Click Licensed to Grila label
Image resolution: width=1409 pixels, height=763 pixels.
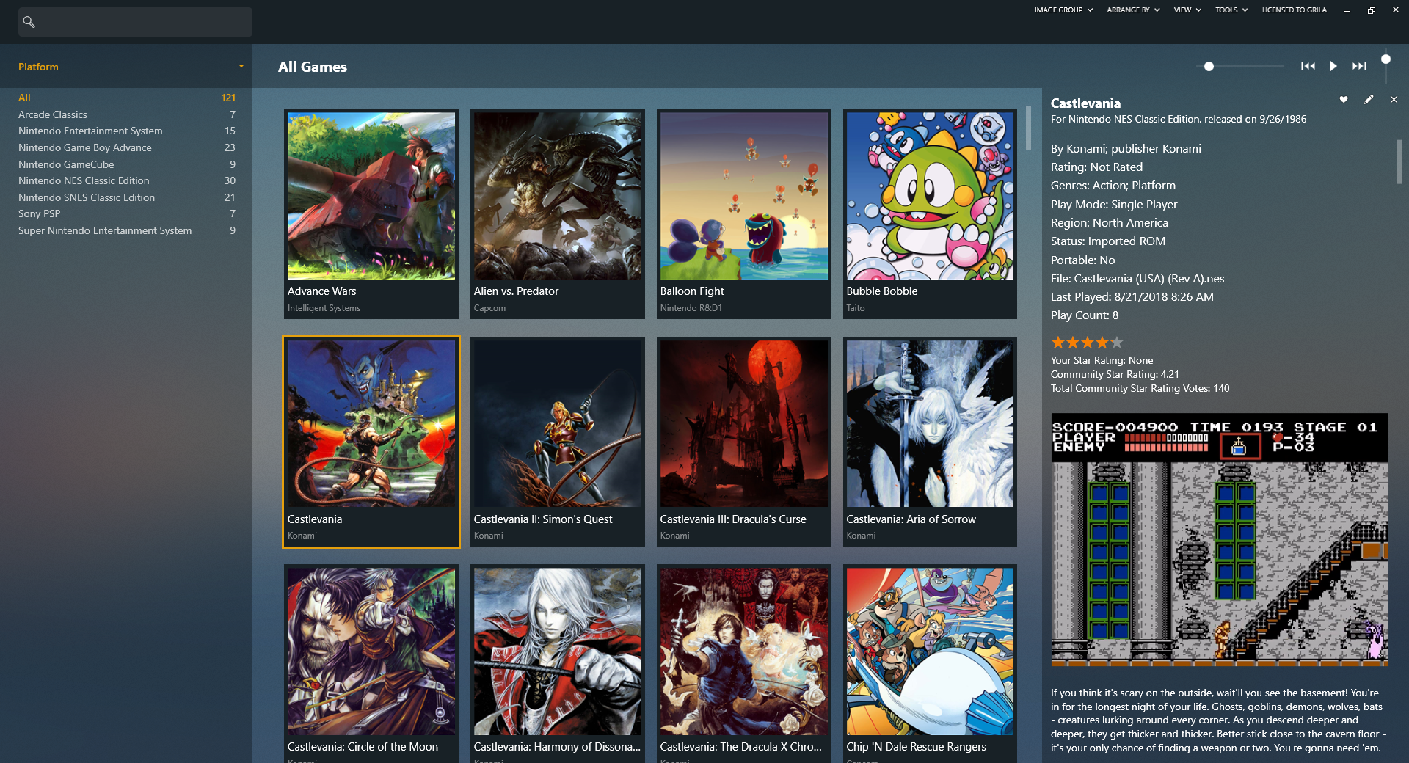coord(1294,10)
